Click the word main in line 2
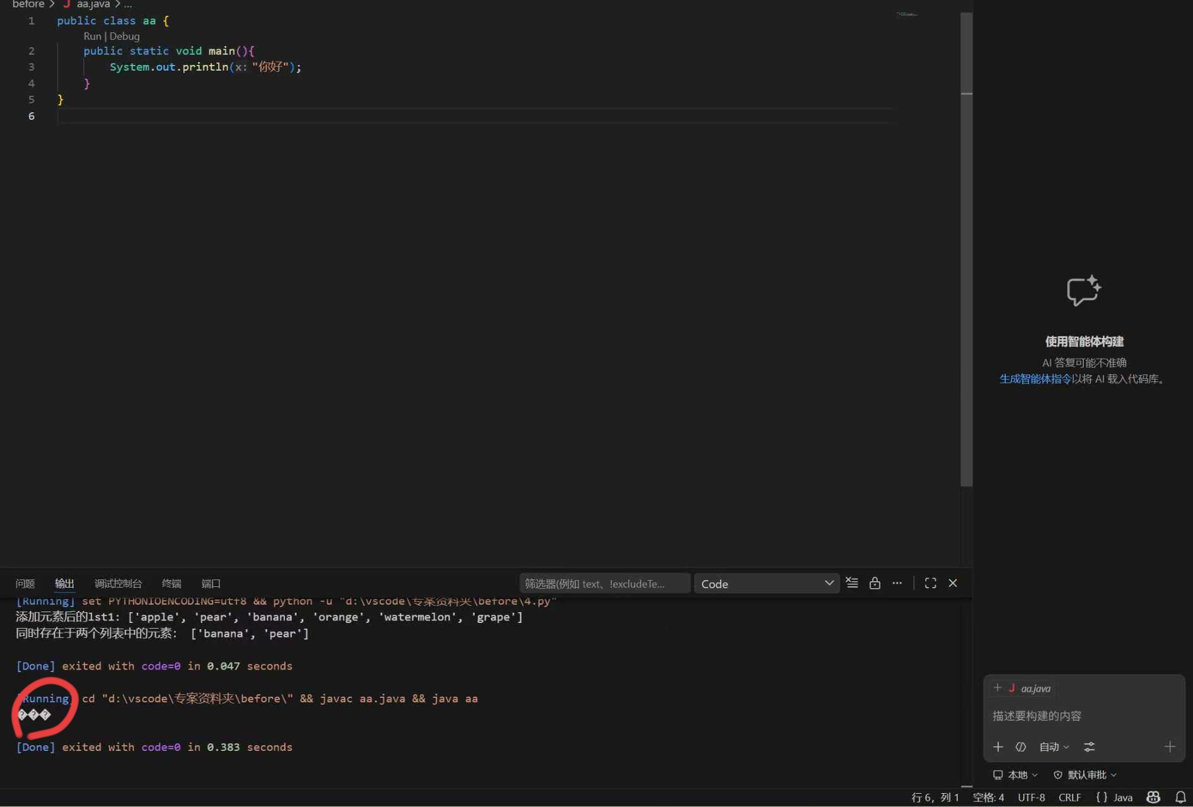The width and height of the screenshot is (1193, 807). coord(221,51)
